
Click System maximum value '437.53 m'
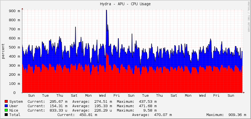[148, 102]
